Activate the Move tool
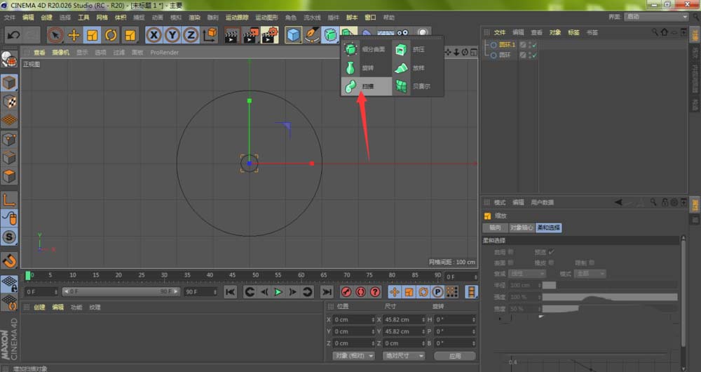This screenshot has width=701, height=372. tap(74, 35)
